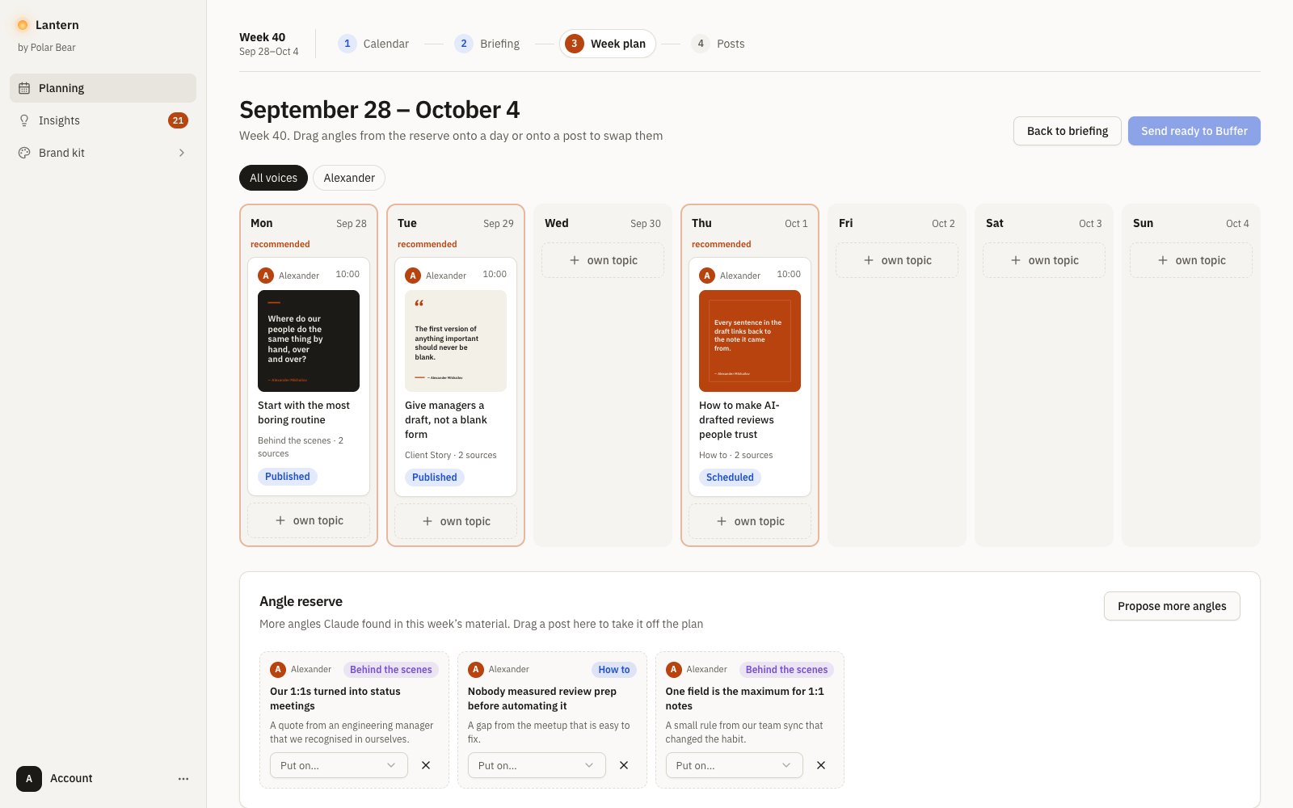This screenshot has width=1293, height=808.
Task: Select the All voices filter
Action: [x=273, y=178]
